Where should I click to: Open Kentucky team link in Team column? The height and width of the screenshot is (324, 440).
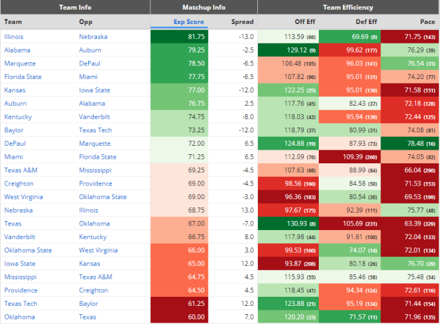[x=18, y=117]
